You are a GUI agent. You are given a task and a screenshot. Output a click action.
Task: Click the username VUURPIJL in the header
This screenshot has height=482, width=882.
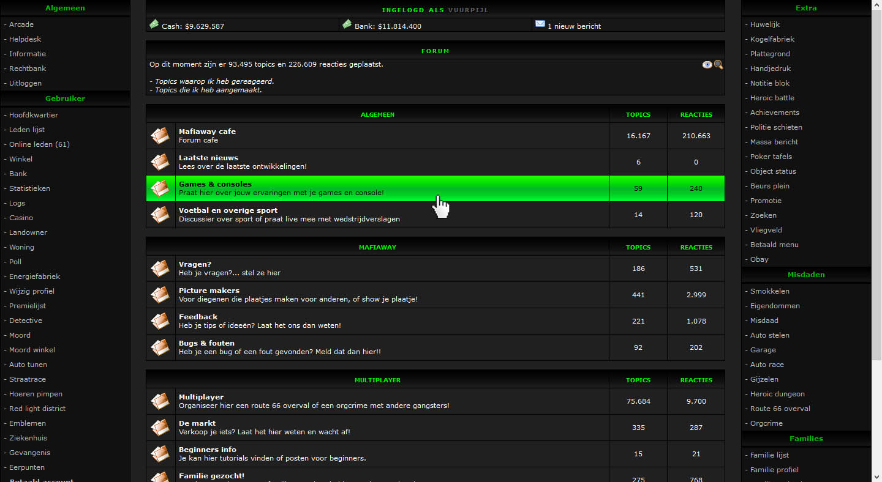(x=469, y=10)
